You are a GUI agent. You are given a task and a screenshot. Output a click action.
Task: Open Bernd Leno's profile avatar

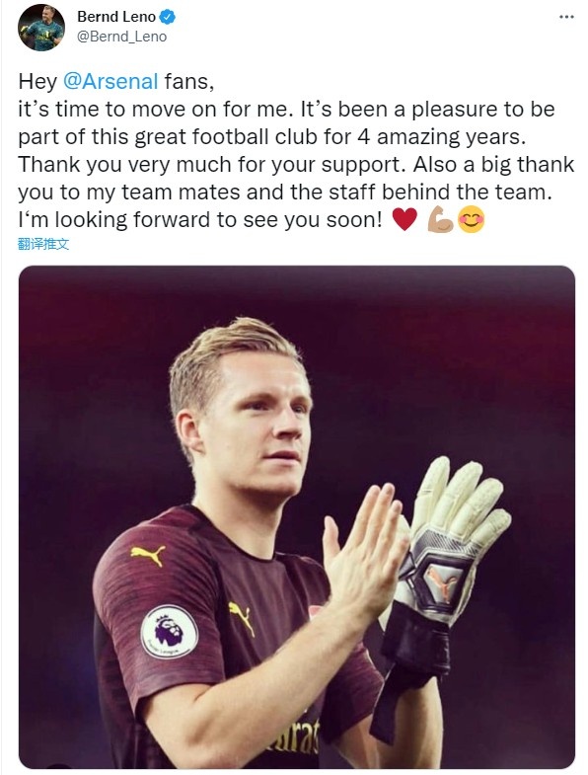pos(41,28)
